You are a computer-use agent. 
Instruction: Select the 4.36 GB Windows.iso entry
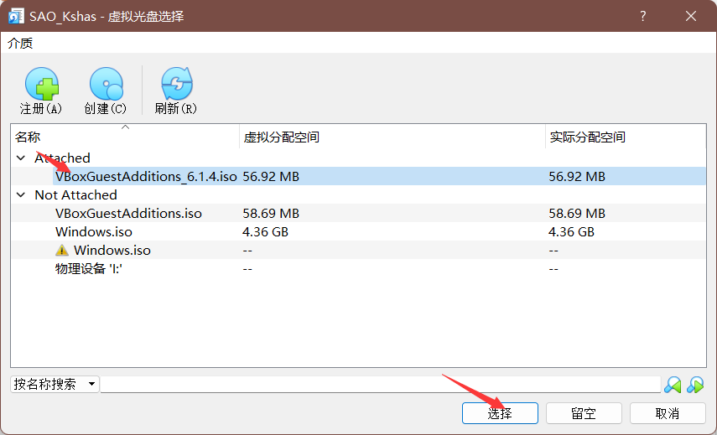click(x=359, y=231)
